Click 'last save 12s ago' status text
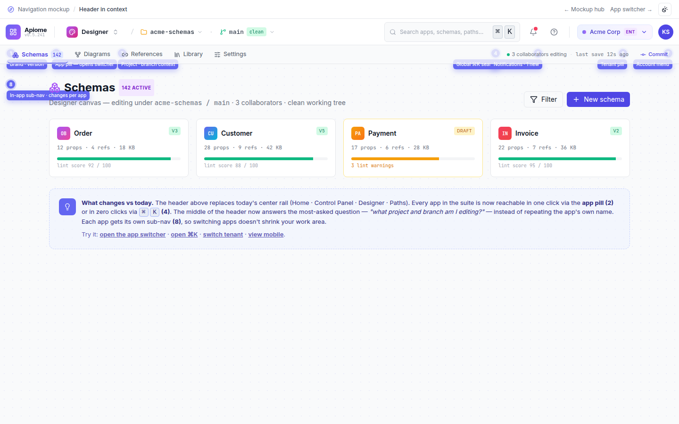 (602, 55)
